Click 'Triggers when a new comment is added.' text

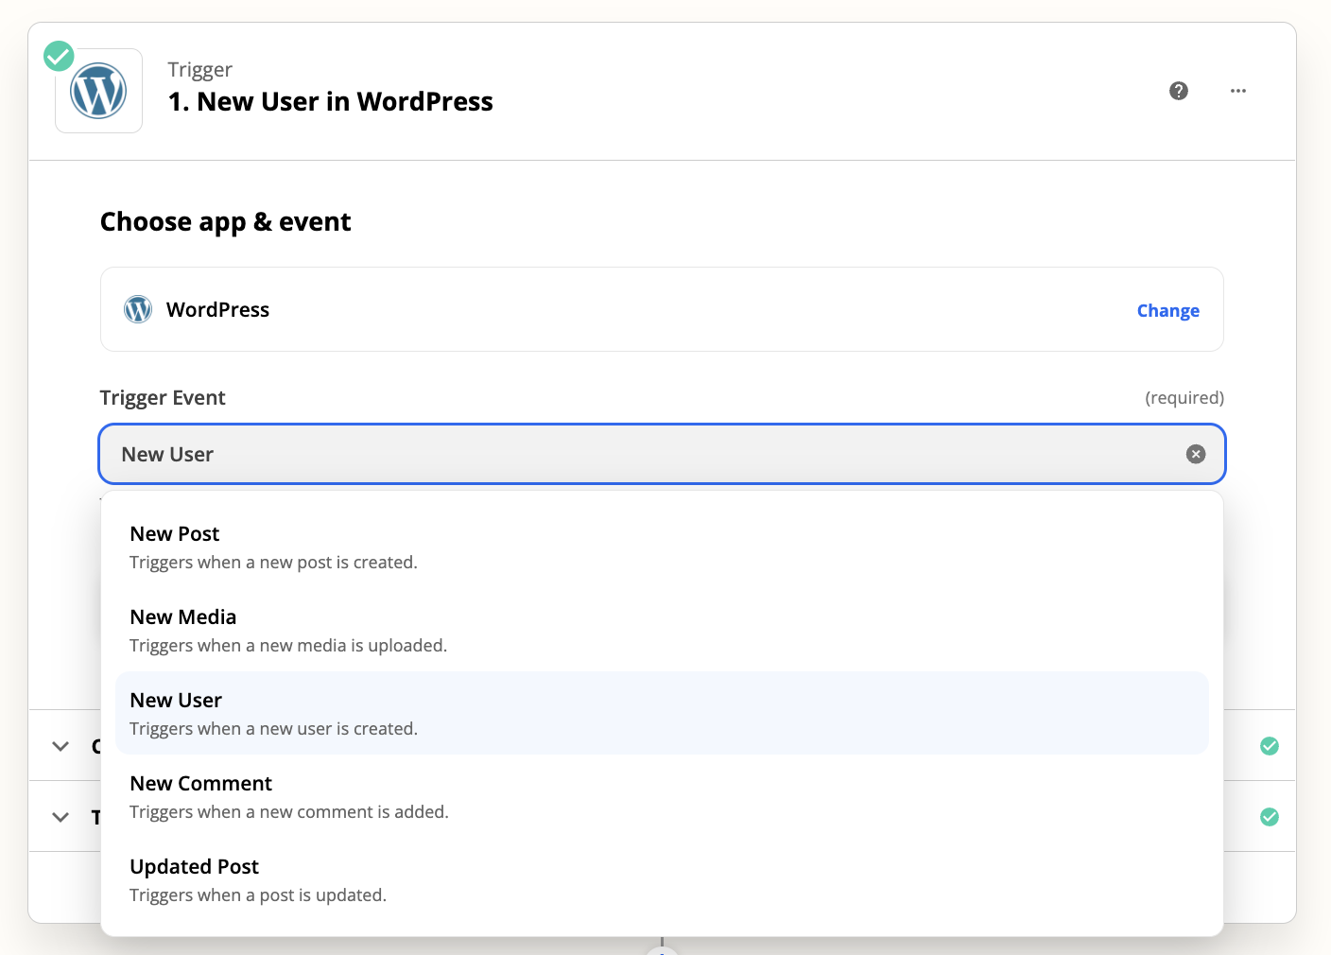(x=289, y=812)
